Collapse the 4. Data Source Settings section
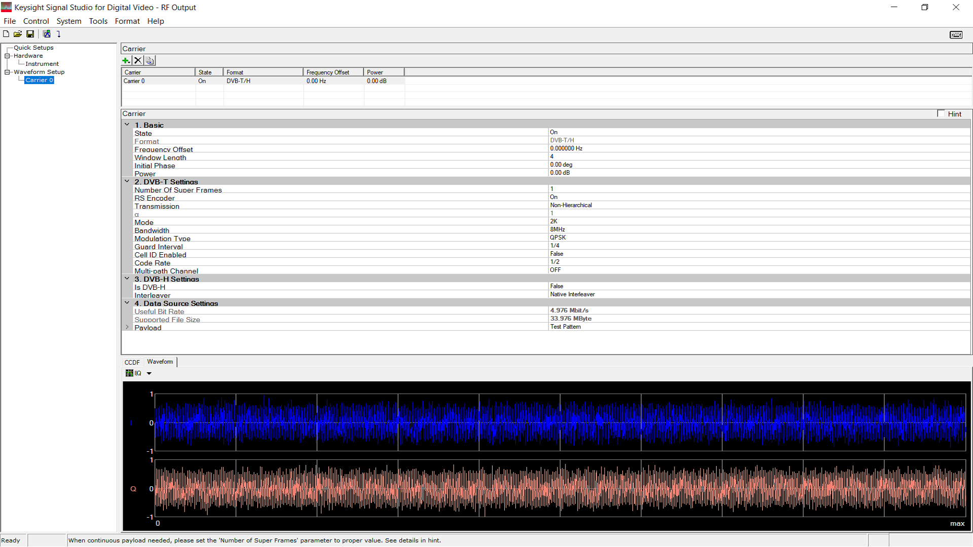 point(127,303)
